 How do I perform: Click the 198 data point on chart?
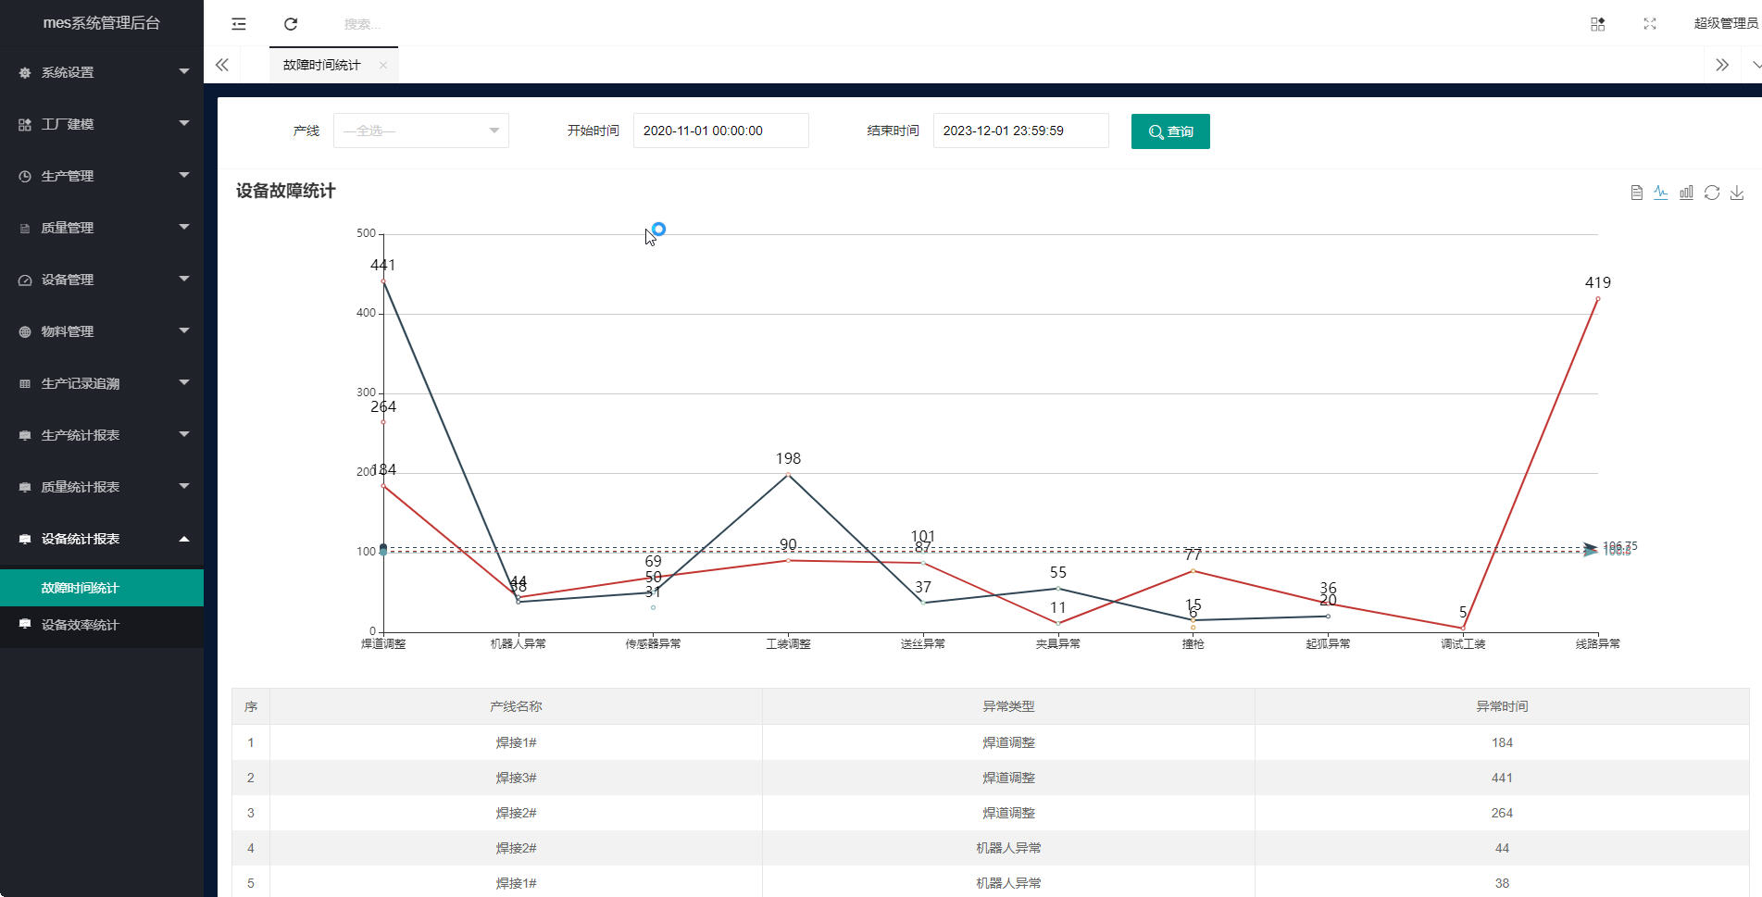point(788,475)
